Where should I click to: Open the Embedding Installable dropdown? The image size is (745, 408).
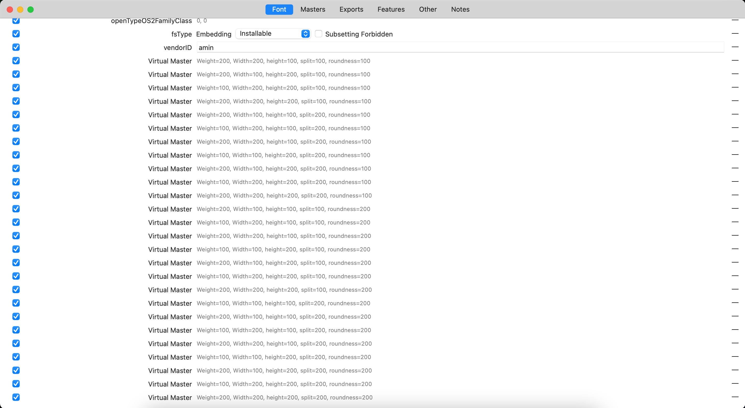coord(273,34)
